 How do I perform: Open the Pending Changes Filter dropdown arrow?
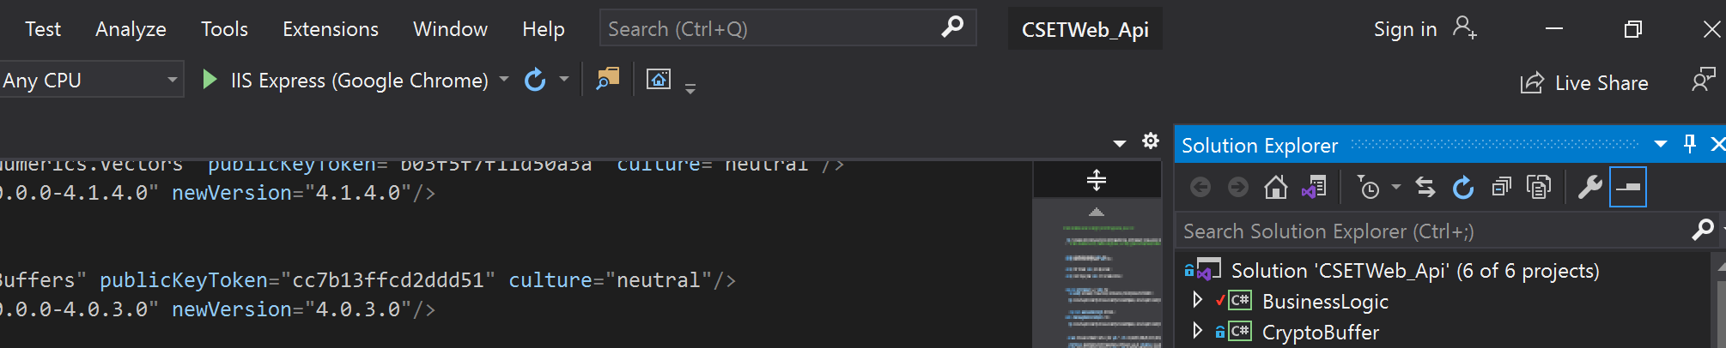point(1395,187)
